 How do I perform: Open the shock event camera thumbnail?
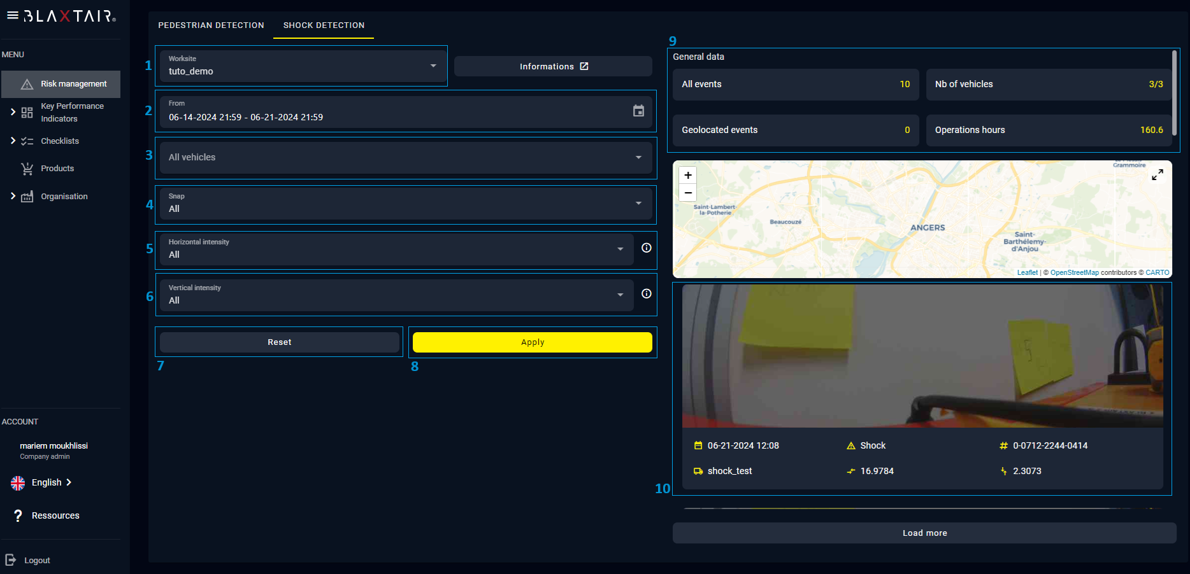tap(922, 356)
